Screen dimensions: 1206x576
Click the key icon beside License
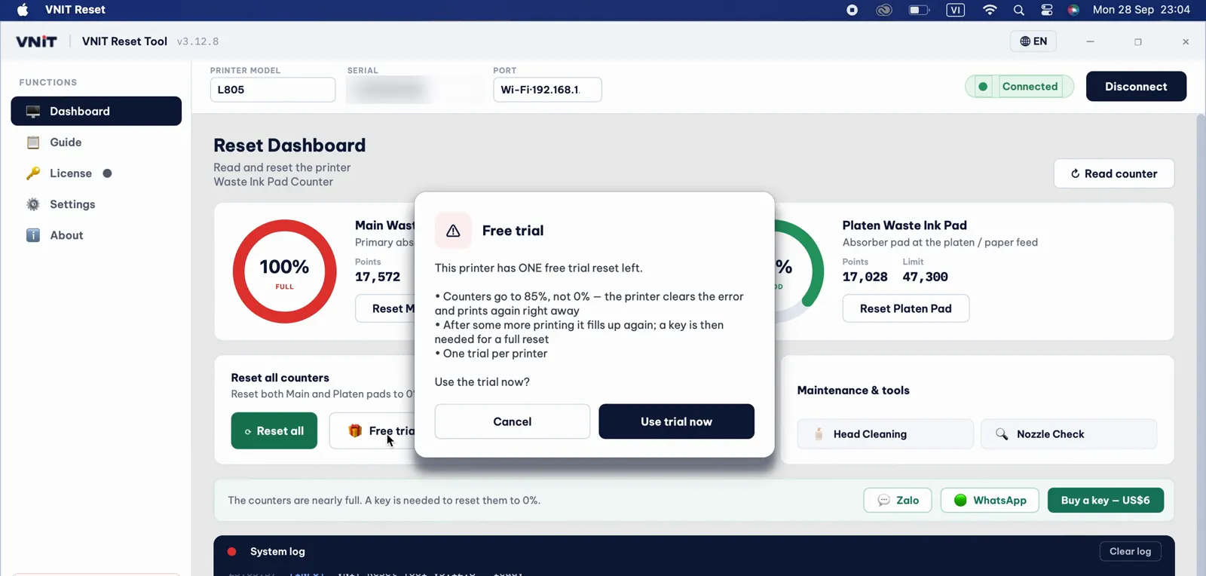tap(33, 173)
